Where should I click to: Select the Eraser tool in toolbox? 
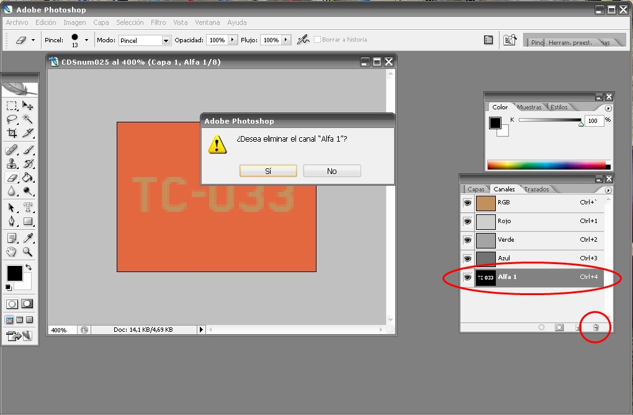click(x=12, y=178)
